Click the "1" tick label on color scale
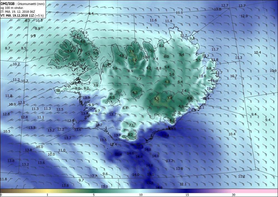The image size is (278, 197). pyautogui.click(x=47, y=195)
